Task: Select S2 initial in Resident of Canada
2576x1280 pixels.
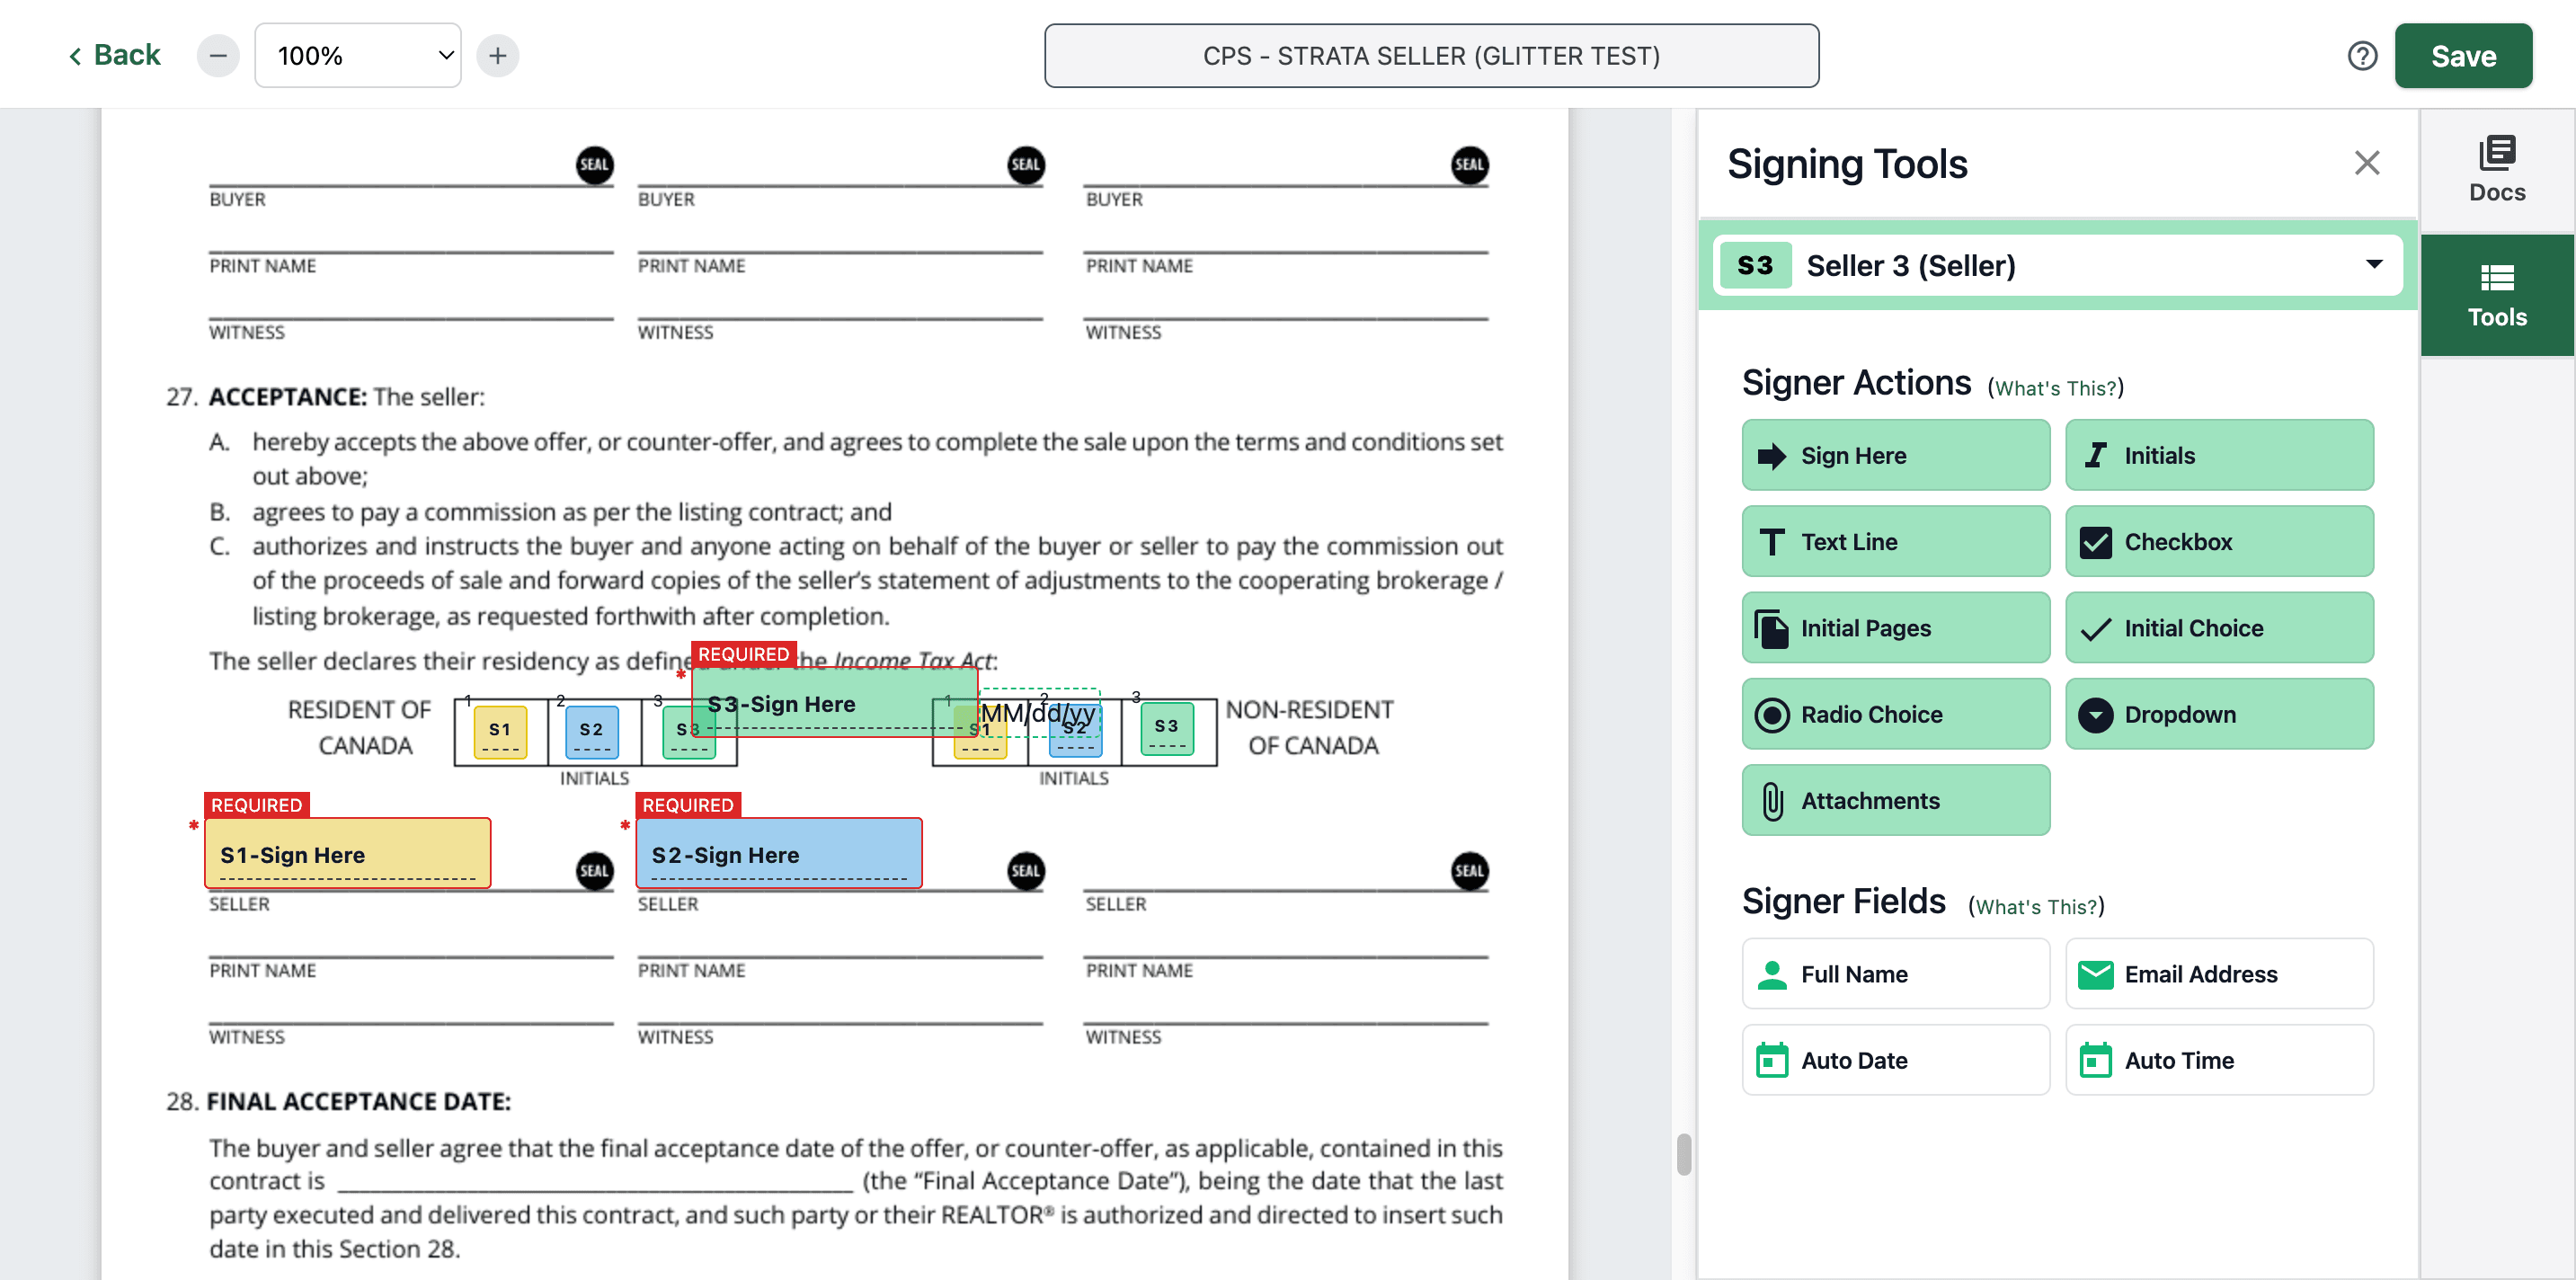Action: [x=591, y=732]
